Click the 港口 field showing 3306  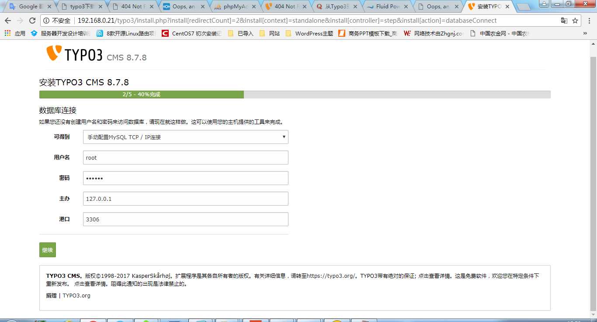click(x=186, y=219)
